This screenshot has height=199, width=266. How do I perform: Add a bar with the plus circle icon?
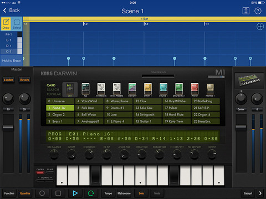(x=260, y=27)
